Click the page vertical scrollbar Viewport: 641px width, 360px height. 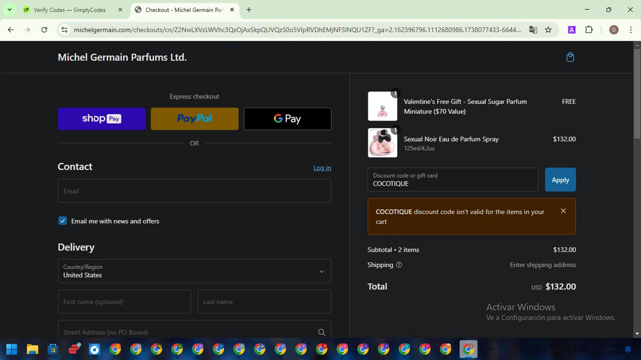pos(637,94)
